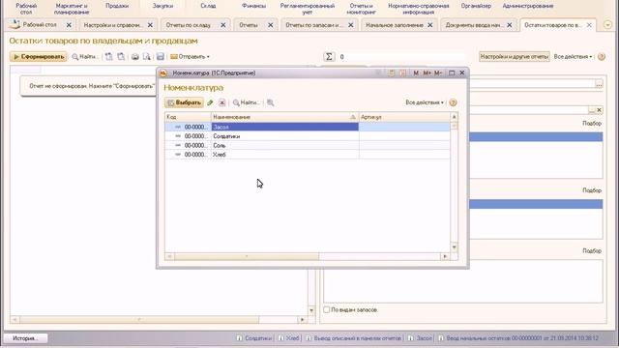
Task: Select the Хлеб row
Action: point(308,155)
